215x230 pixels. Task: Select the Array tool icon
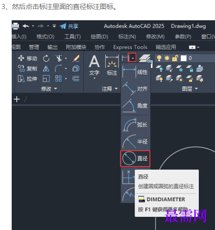(x=58, y=79)
